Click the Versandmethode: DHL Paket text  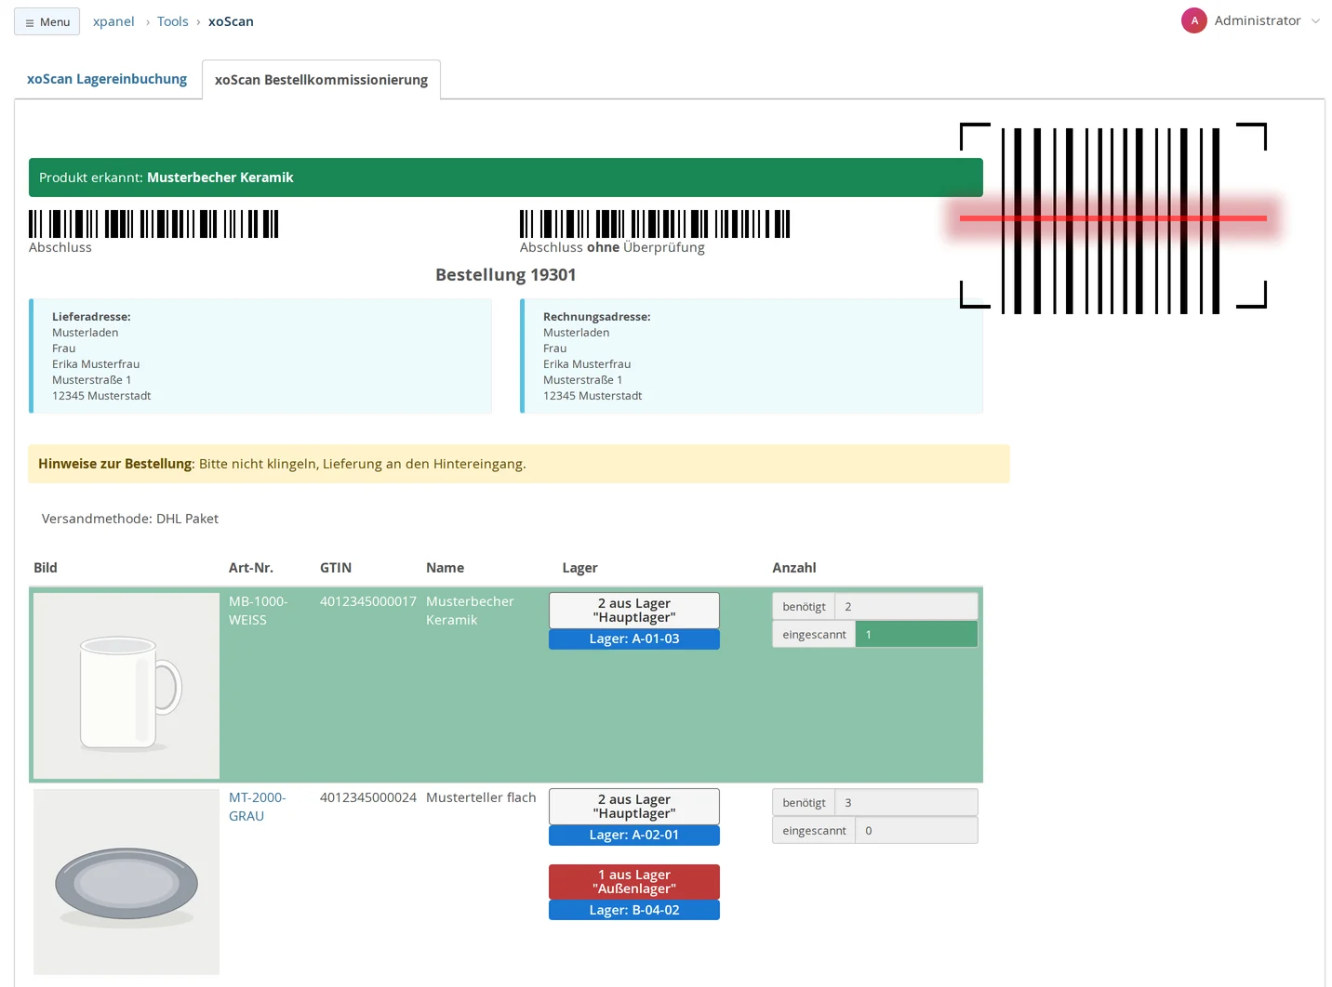click(130, 519)
